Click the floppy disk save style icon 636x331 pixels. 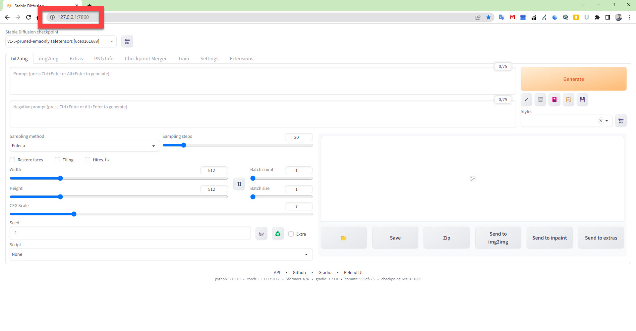click(x=582, y=100)
